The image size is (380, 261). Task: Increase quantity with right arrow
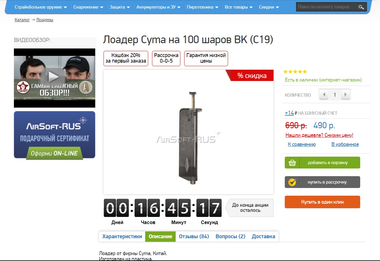pyautogui.click(x=345, y=95)
